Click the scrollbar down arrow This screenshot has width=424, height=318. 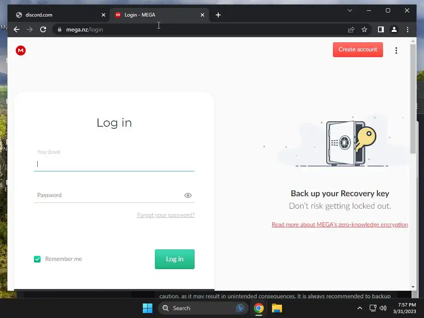[413, 287]
